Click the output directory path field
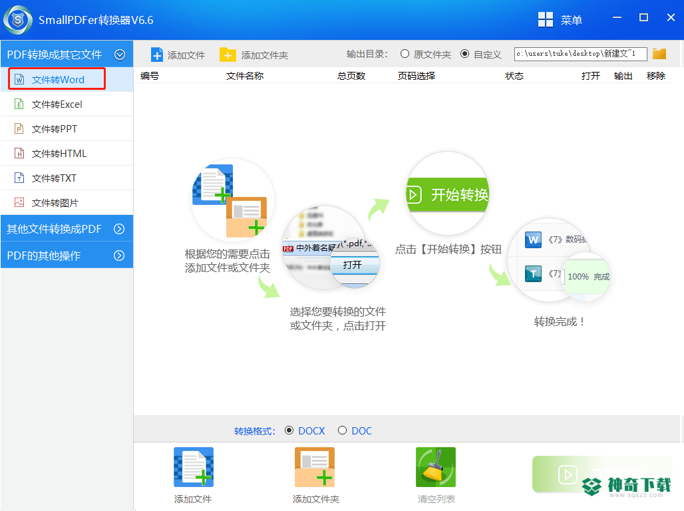 [581, 54]
